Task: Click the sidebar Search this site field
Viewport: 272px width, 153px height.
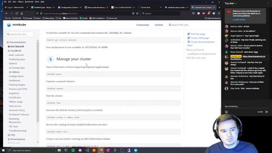Action: pos(20,34)
